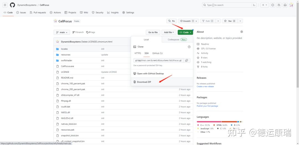The image size is (299, 145).
Task: Open the command palette icon
Action: tap(254, 5)
